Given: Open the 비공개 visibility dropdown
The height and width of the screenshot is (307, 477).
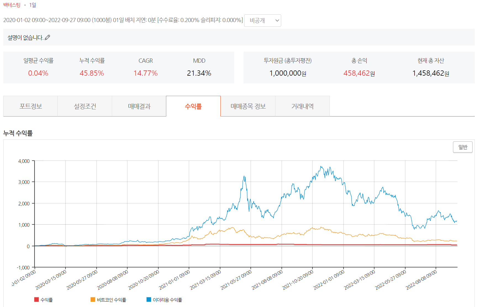Looking at the screenshot, I should [x=263, y=20].
